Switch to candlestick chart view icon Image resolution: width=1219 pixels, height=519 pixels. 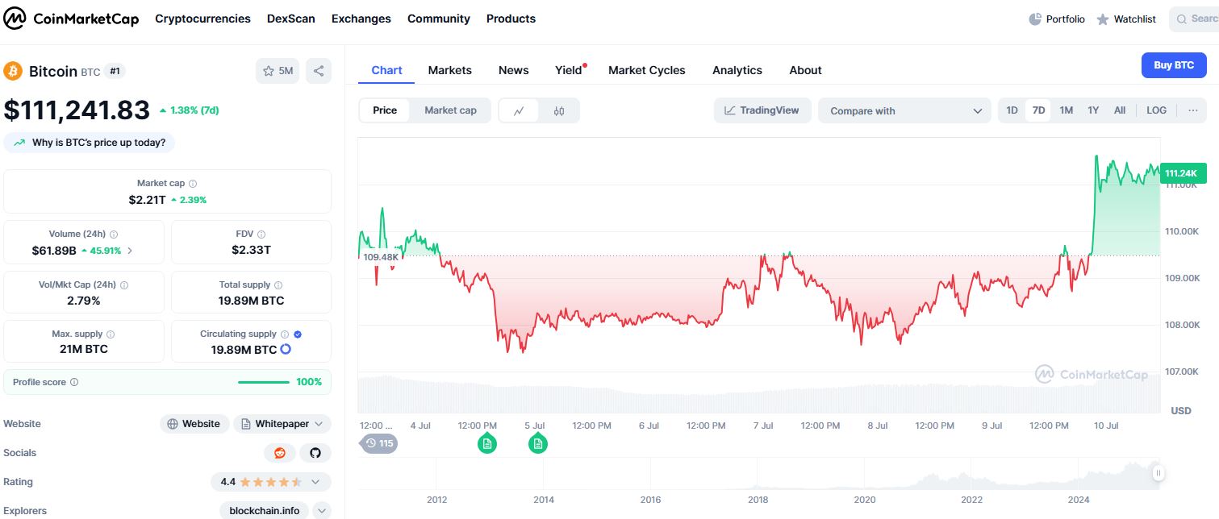pos(559,111)
